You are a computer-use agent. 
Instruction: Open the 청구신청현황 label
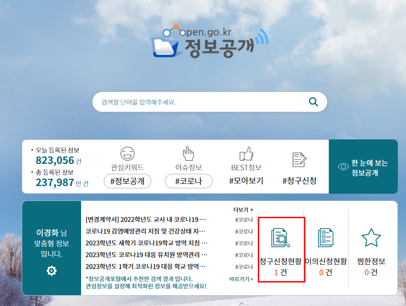point(280,261)
